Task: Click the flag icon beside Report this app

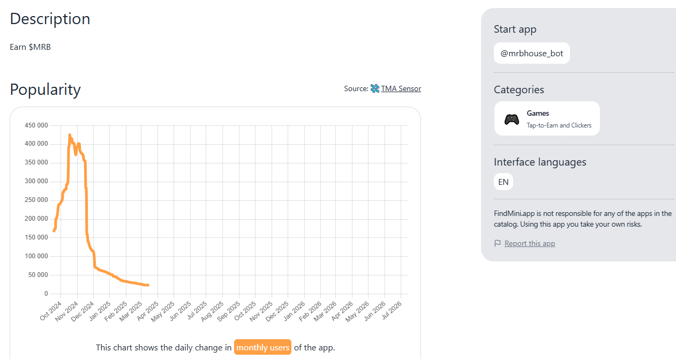Action: [x=498, y=243]
